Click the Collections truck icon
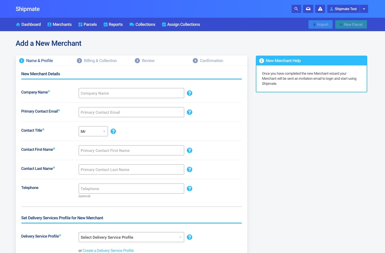The image size is (385, 253). coord(132,24)
